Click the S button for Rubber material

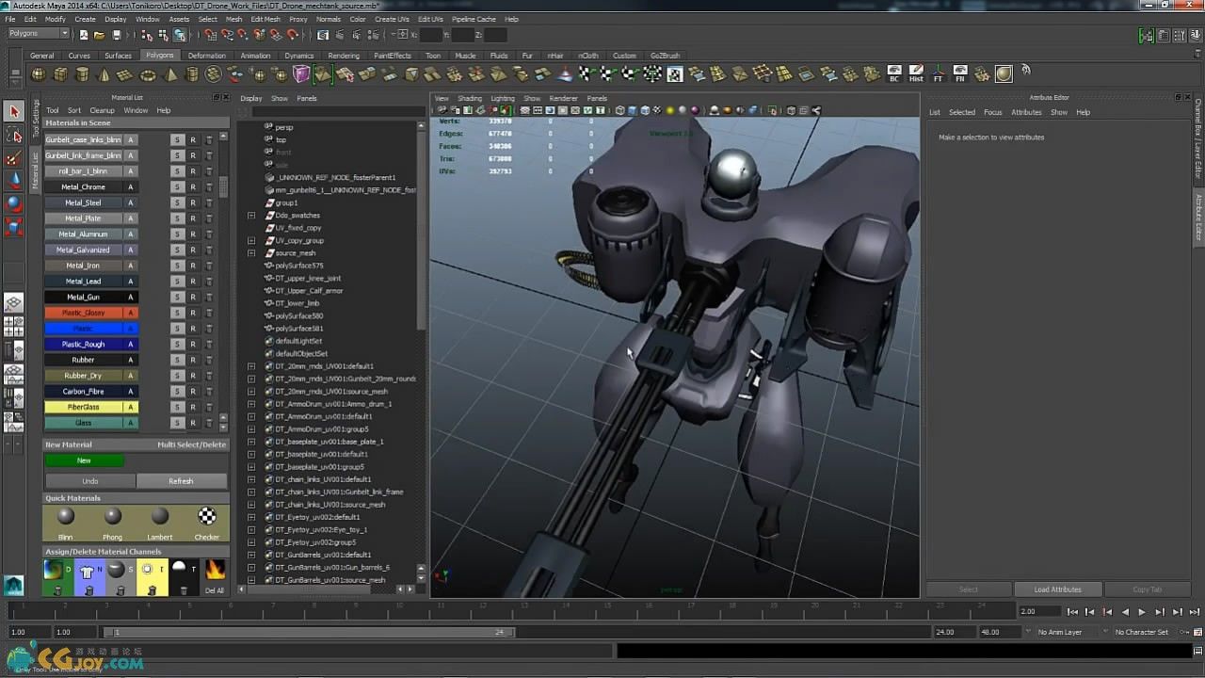(176, 360)
